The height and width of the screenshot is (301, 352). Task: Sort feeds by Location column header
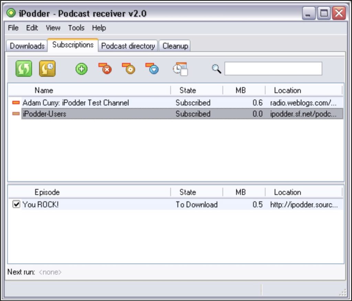coord(304,90)
